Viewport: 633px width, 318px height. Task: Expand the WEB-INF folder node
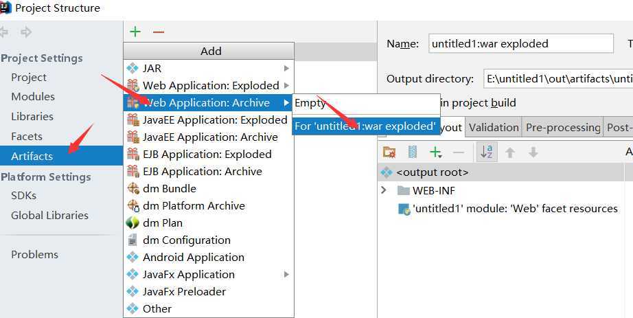(x=384, y=190)
